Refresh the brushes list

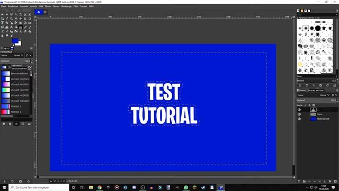[327, 85]
